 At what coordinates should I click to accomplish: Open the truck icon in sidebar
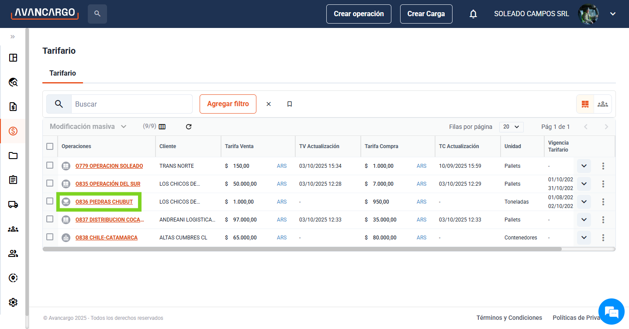pos(13,204)
